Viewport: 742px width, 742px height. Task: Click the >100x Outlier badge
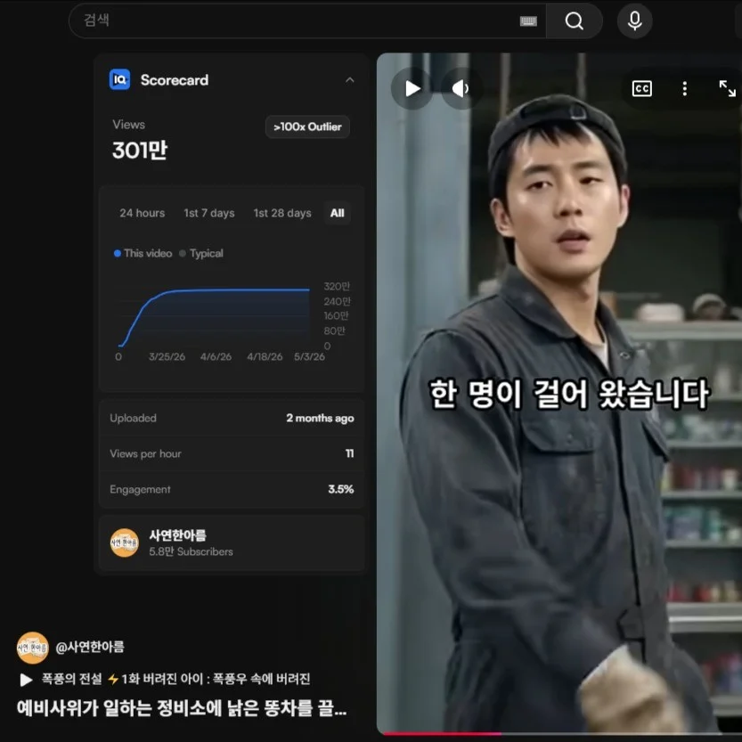(x=307, y=126)
